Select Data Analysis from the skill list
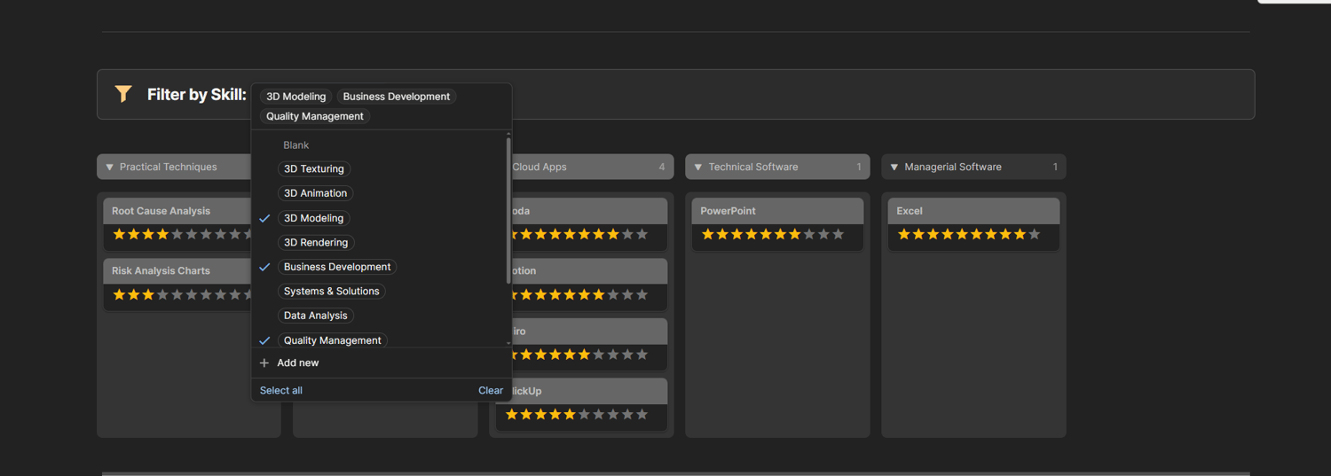 (316, 316)
